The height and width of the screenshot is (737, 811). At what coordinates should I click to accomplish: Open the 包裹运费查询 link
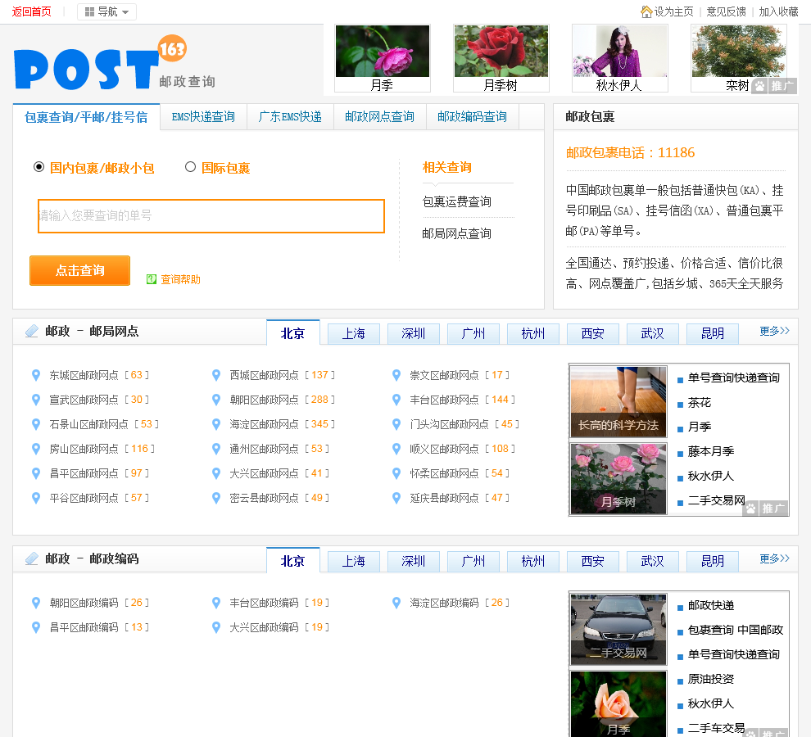click(x=457, y=201)
